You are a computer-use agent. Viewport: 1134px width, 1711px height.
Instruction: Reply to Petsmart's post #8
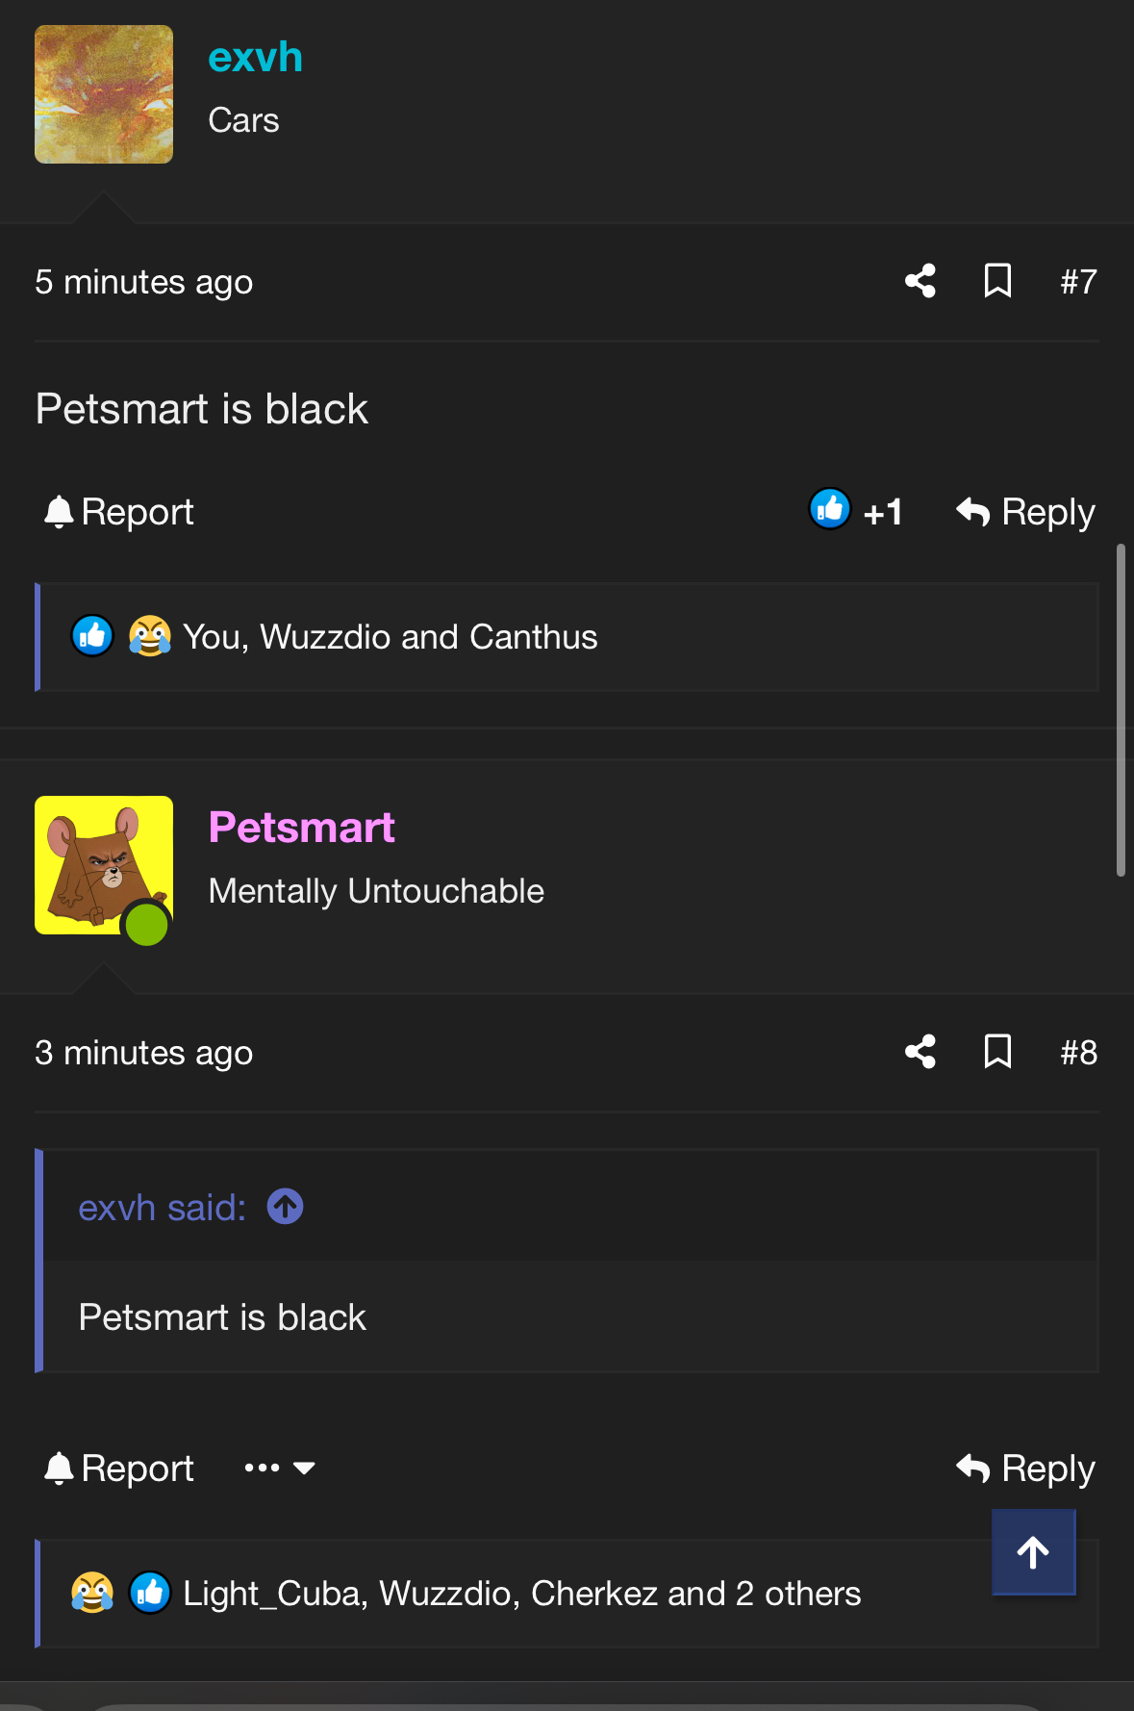point(1025,1468)
